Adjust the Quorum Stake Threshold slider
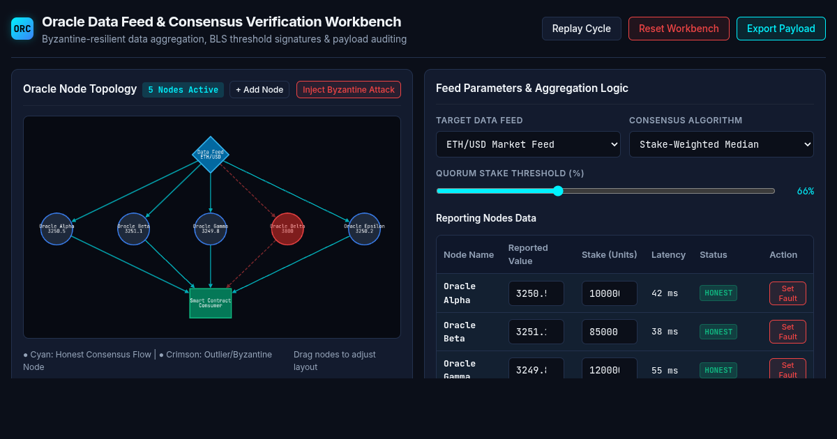Screen dimensions: 837x439 605,191
